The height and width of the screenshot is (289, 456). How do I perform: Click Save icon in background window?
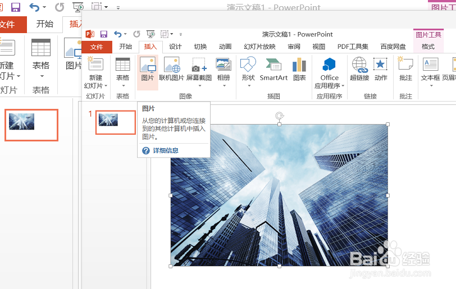[16, 6]
